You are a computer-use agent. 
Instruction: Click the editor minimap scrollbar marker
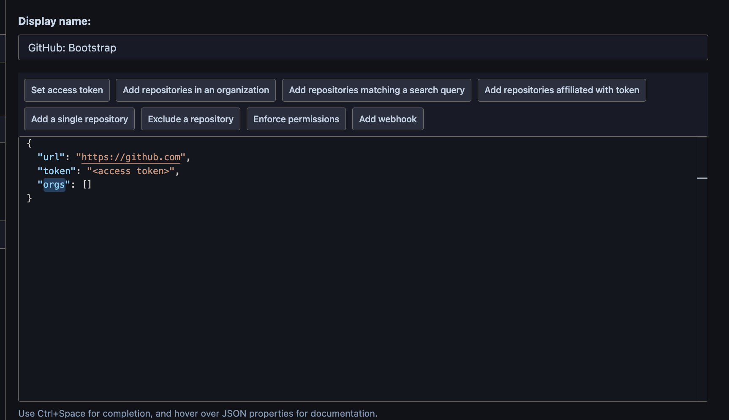tap(702, 178)
